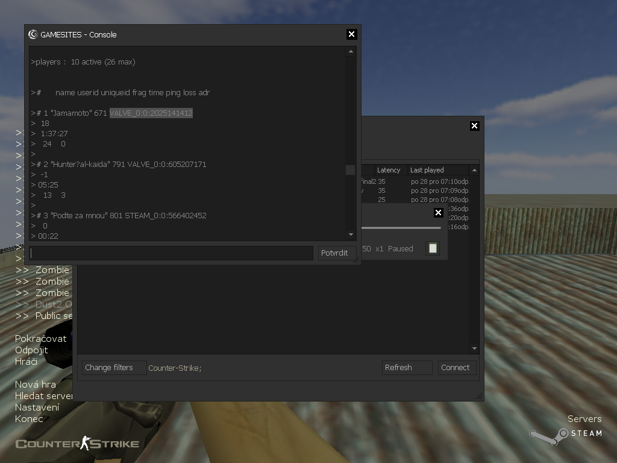
Task: Sort servers by Latency column
Action: point(389,170)
